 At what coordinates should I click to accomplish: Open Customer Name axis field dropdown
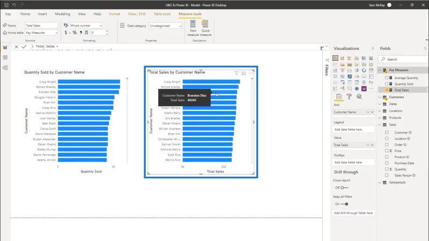pos(368,112)
